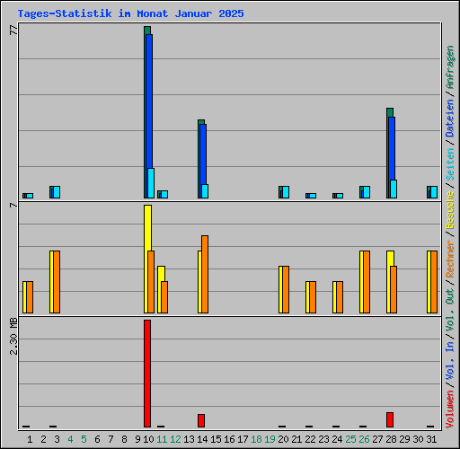This screenshot has height=449, width=460.
Task: Click the green weekend day label '25'
Action: [x=350, y=439]
